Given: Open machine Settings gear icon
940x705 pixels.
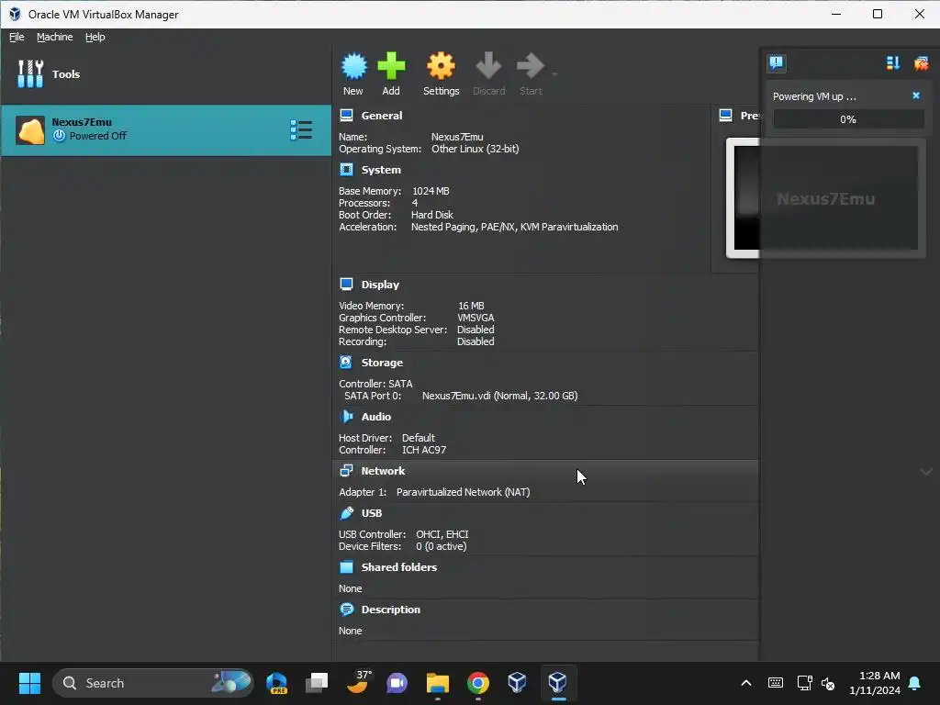Looking at the screenshot, I should click(441, 66).
